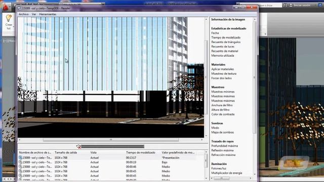Image resolution: width=324 pixels, height=182 pixels.
Task: Click the Refracción máxima entry
Action: 223,155
